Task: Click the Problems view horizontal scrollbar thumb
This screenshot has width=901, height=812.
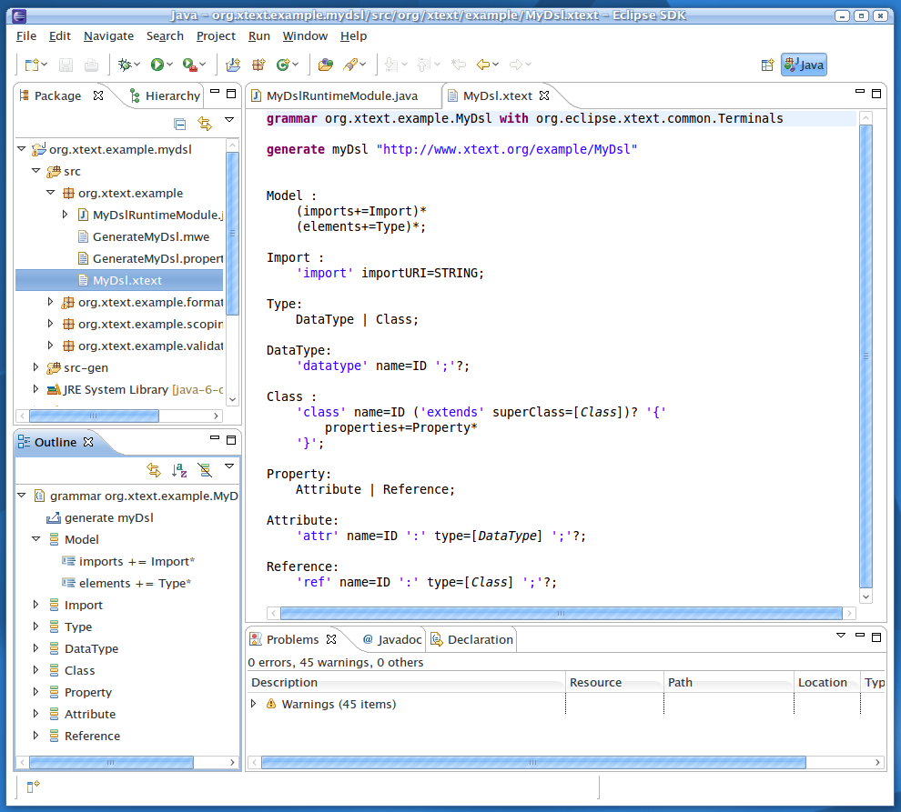Action: [x=533, y=763]
